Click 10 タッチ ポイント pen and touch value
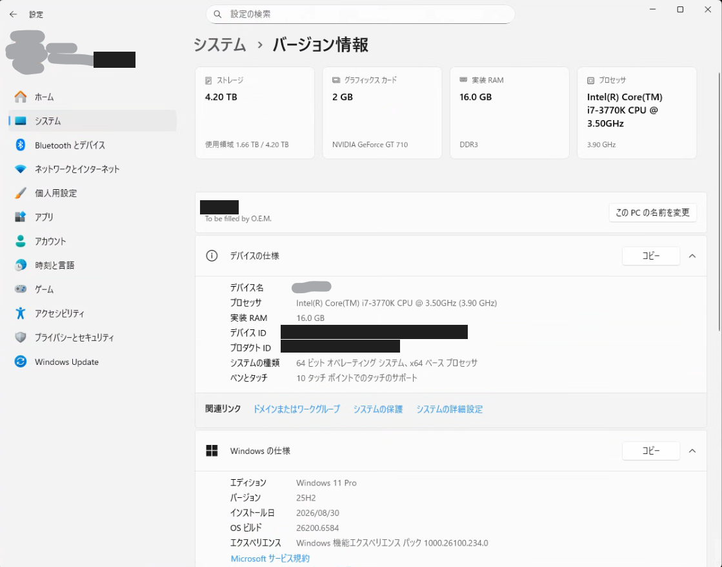Viewport: 722px width, 567px height. click(356, 378)
